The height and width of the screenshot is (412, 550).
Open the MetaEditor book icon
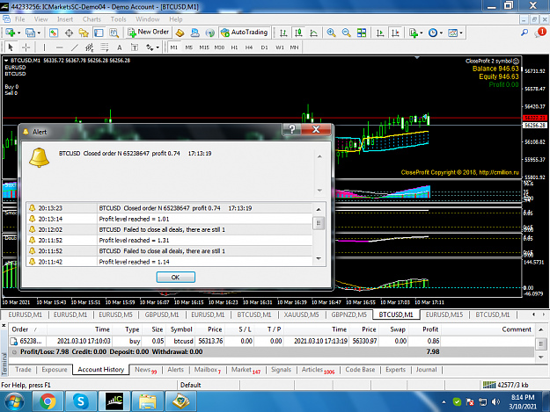click(180, 33)
